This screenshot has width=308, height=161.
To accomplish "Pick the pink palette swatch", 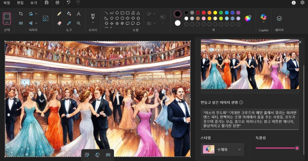I will [204, 18].
